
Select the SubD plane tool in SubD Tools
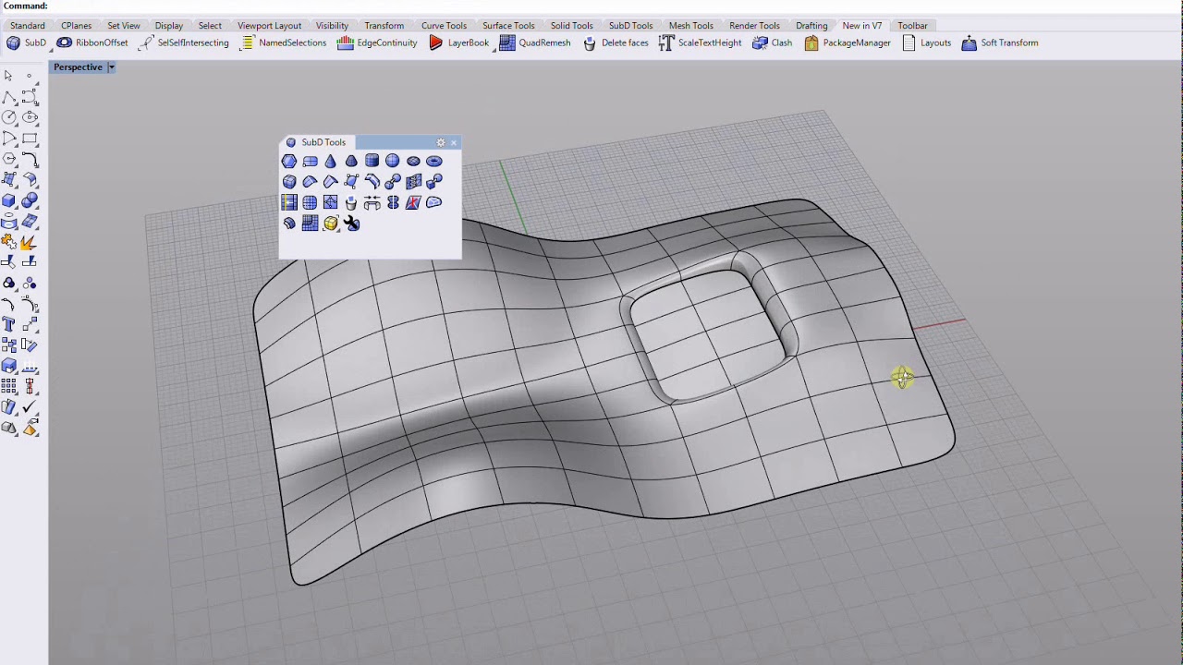click(x=311, y=162)
